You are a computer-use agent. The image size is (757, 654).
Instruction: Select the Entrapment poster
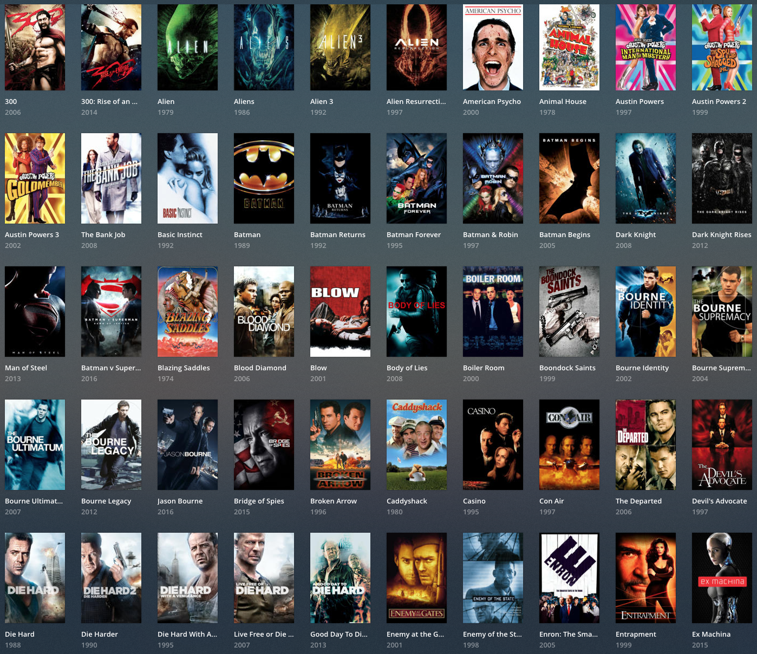(x=645, y=578)
